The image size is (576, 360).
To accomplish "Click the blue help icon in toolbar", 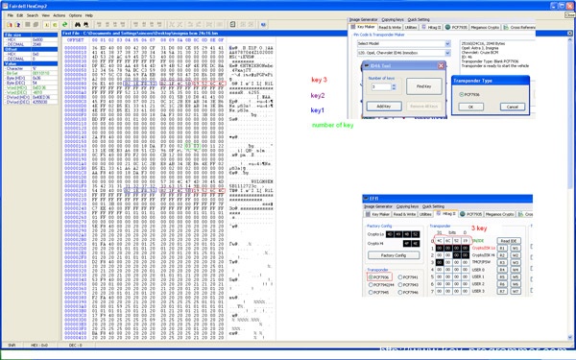I will point(263,25).
